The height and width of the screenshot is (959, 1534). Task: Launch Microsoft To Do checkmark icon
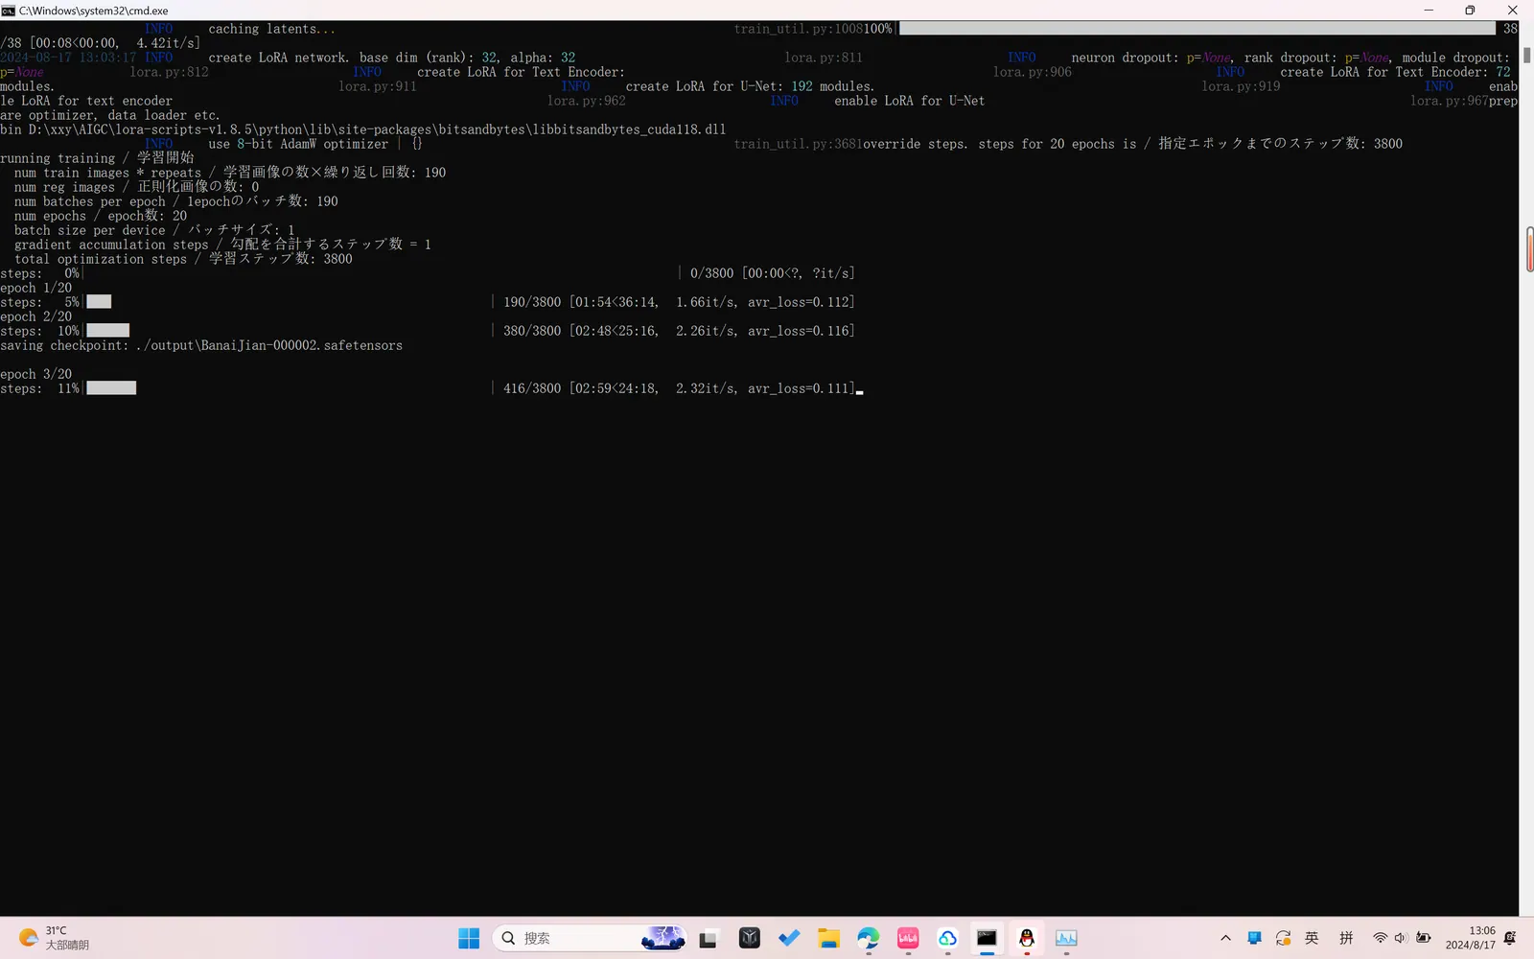[789, 938]
